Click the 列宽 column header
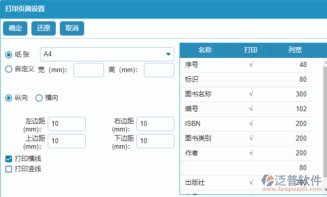Screen dimensions: 327x197 pos(295,50)
